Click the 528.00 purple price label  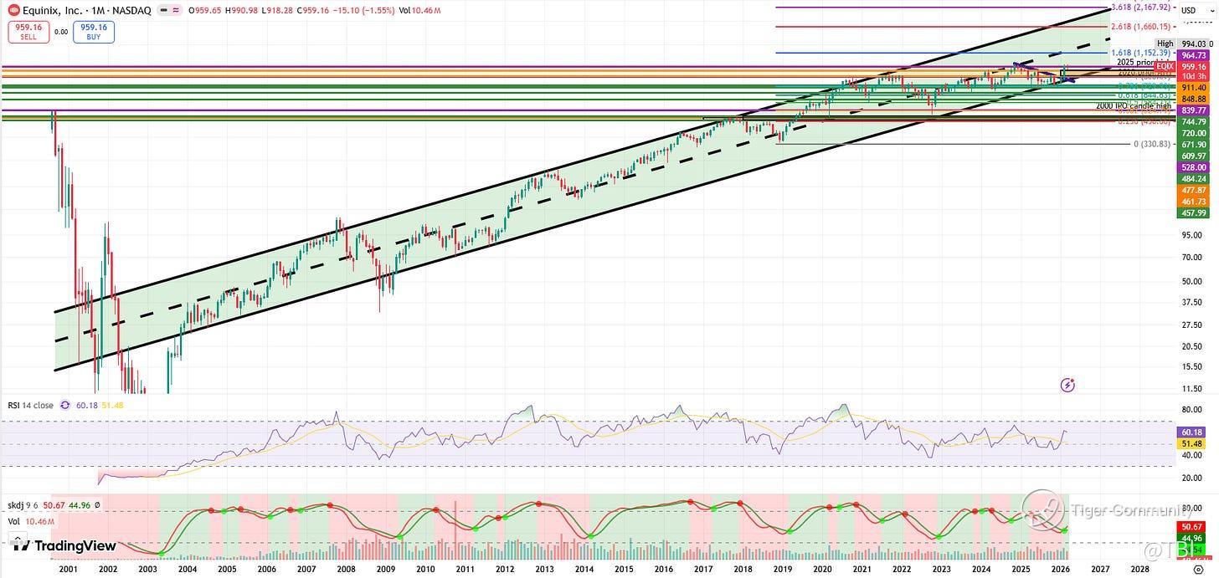tap(1192, 167)
